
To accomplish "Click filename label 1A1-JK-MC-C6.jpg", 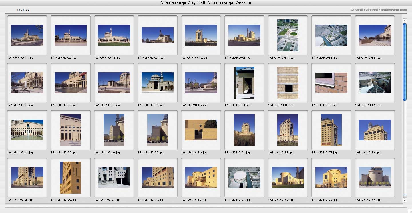I will (325, 105).
